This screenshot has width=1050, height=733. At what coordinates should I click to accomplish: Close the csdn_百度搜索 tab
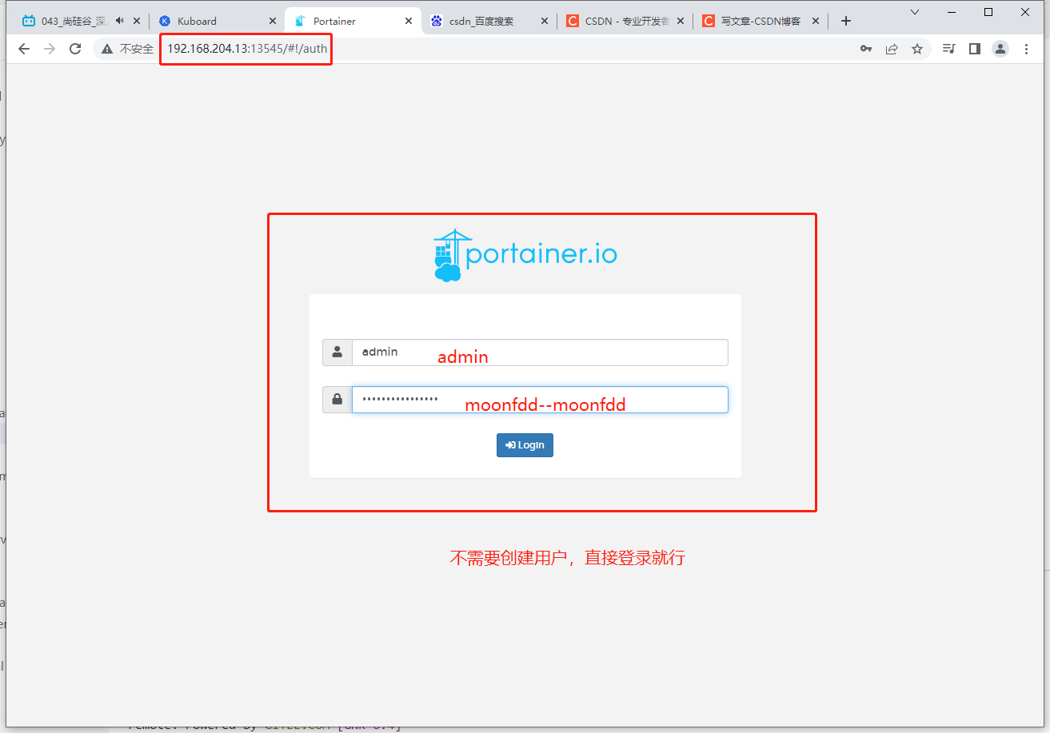[x=545, y=21]
